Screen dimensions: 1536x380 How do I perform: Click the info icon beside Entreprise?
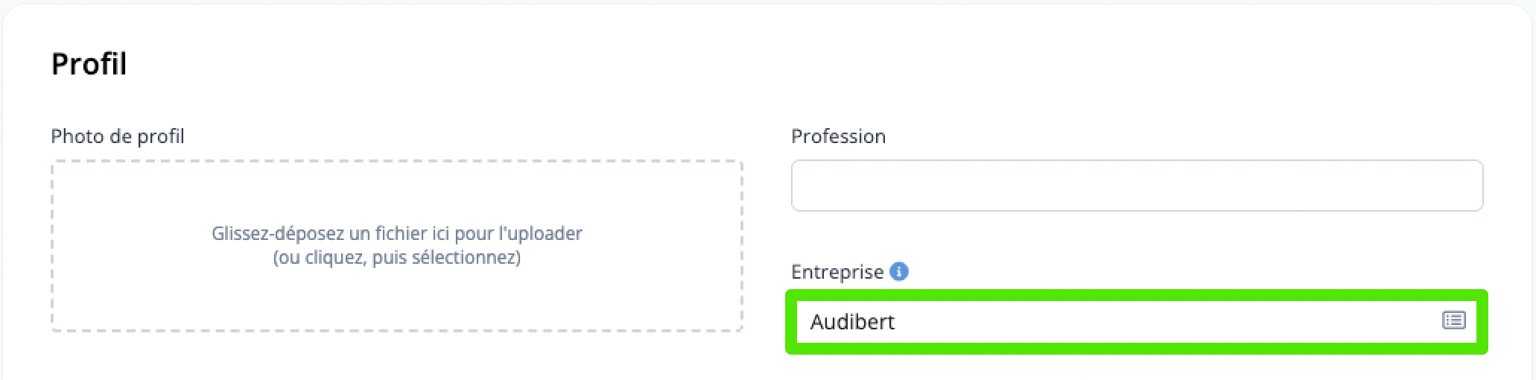(x=899, y=272)
